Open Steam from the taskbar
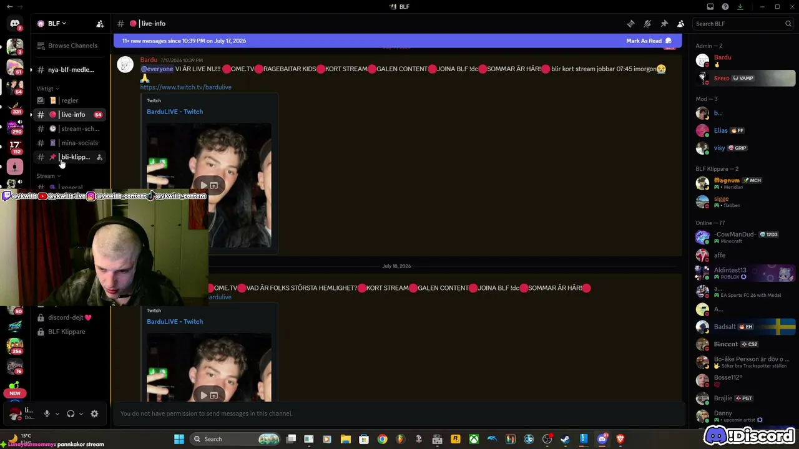This screenshot has width=799, height=449. (565, 439)
